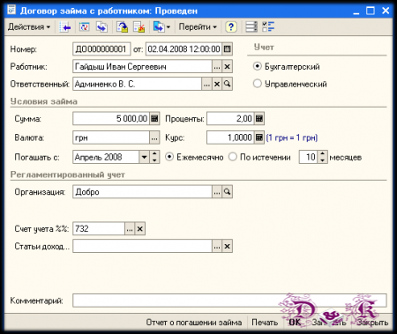Decrease the месяцев count with down arrow
Image resolution: width=397 pixels, height=334 pixels.
(322, 160)
